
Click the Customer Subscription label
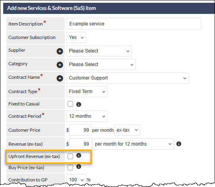[32, 37]
